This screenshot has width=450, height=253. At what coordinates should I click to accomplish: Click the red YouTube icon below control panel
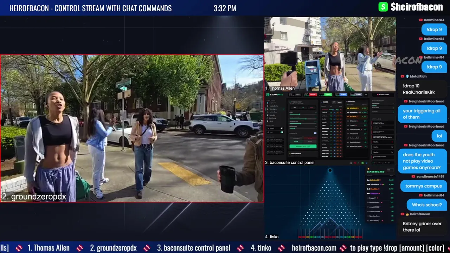(355, 163)
